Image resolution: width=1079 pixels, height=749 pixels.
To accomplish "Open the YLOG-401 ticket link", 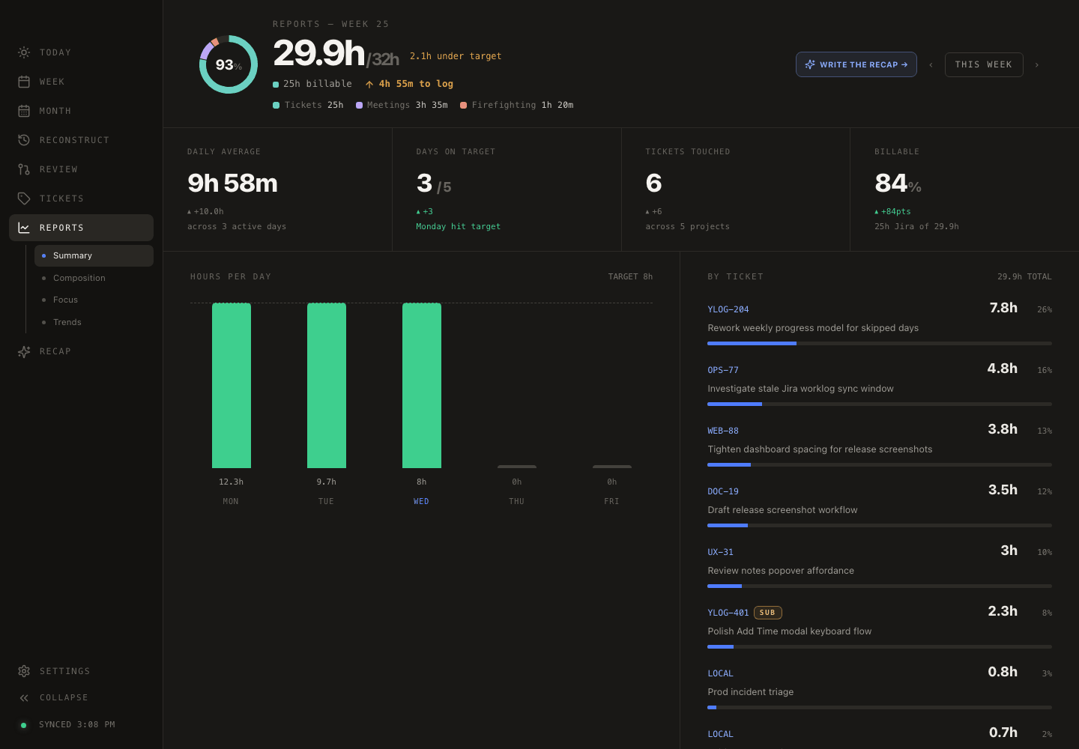I will tap(728, 613).
